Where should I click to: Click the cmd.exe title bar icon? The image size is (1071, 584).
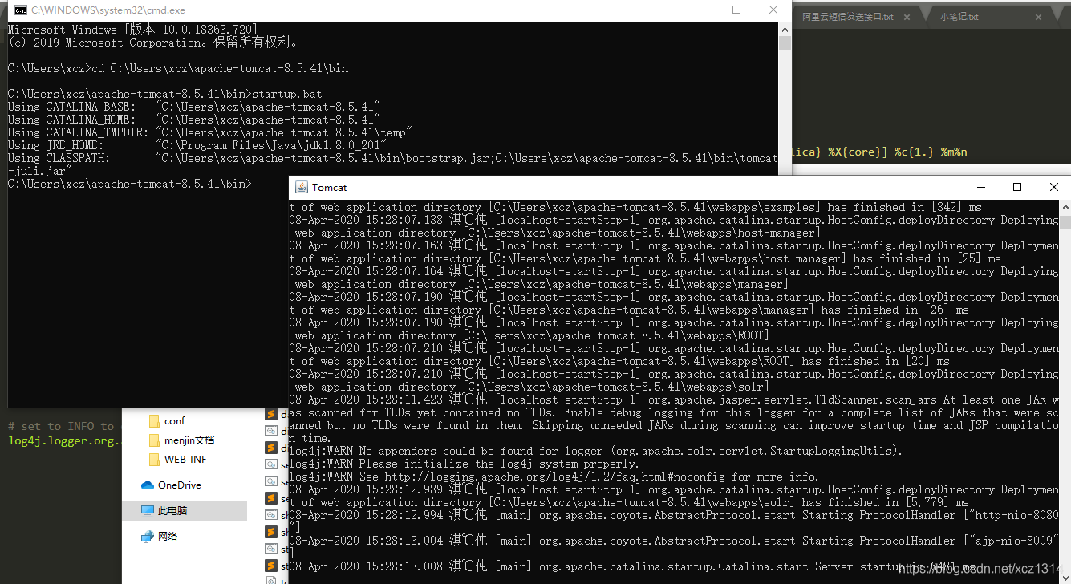coord(22,10)
